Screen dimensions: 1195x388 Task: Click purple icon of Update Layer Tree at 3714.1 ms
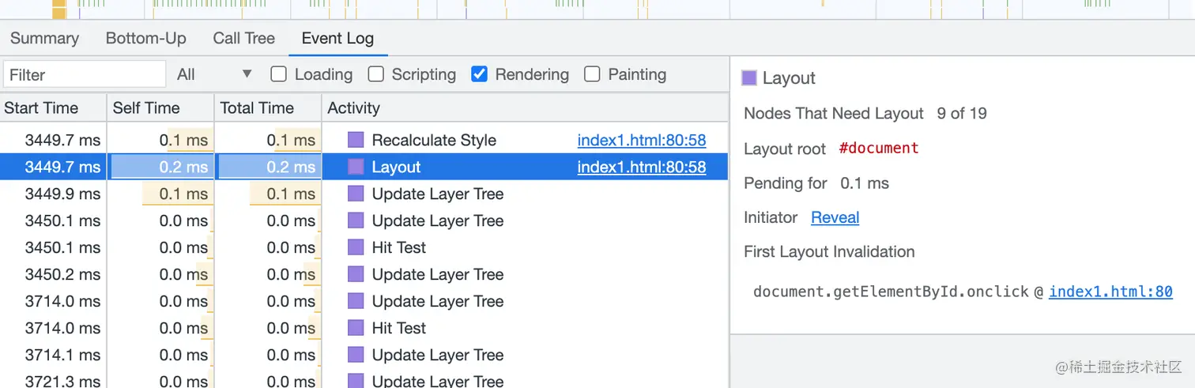[x=356, y=355]
